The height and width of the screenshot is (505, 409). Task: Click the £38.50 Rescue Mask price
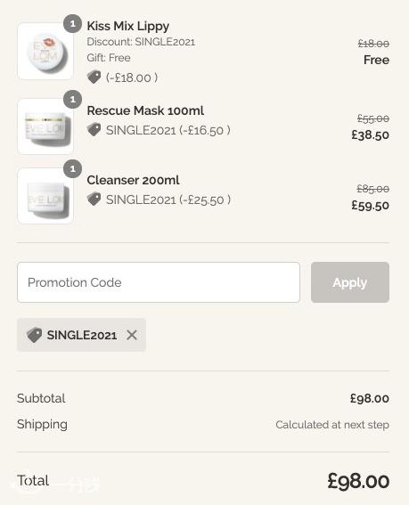click(371, 135)
